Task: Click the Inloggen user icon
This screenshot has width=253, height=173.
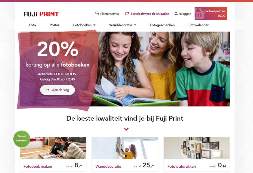Action: click(176, 14)
